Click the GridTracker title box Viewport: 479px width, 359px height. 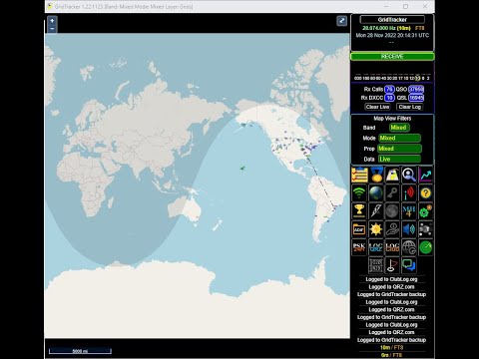coord(392,20)
